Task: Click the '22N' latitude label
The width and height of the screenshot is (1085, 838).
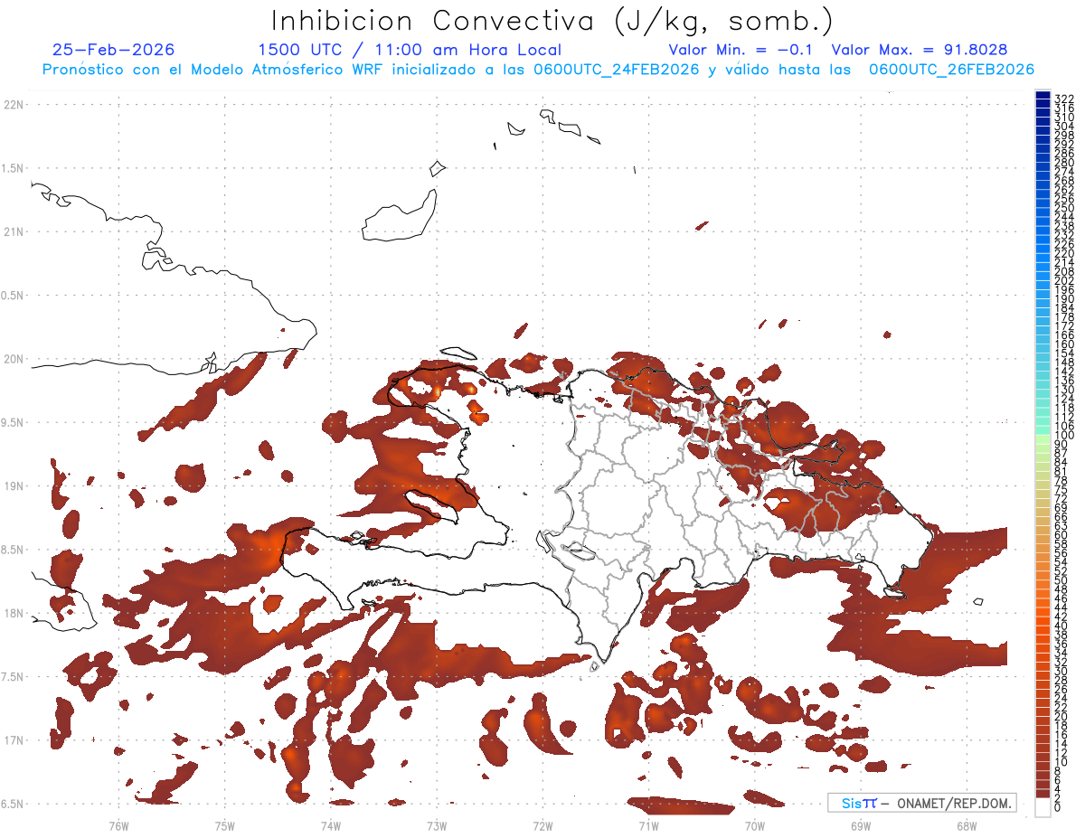Action: pyautogui.click(x=15, y=105)
